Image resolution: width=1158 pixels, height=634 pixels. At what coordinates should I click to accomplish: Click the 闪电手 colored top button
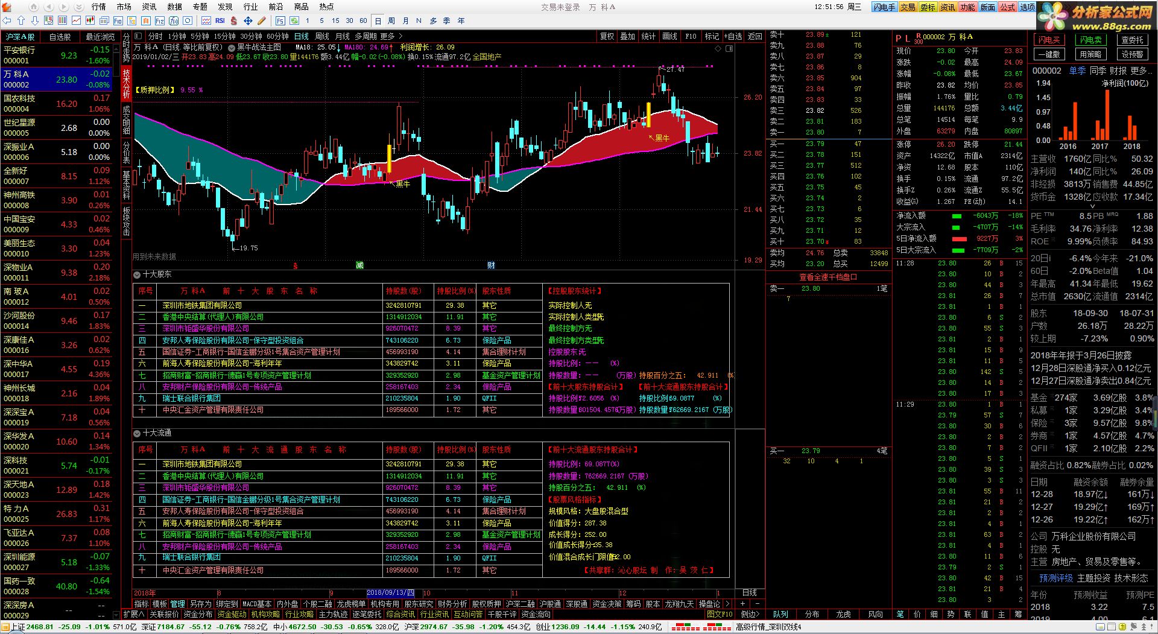coord(884,7)
